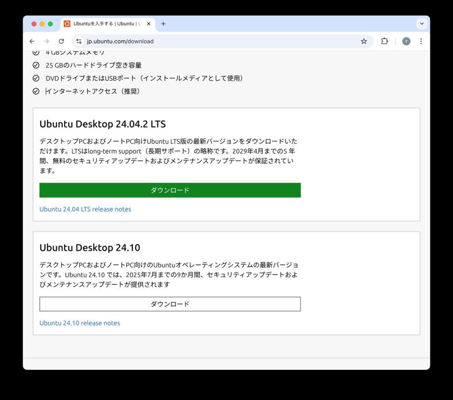Screen dimensions: 453x400
Task: Open a new tab with plus button
Action: (163, 24)
